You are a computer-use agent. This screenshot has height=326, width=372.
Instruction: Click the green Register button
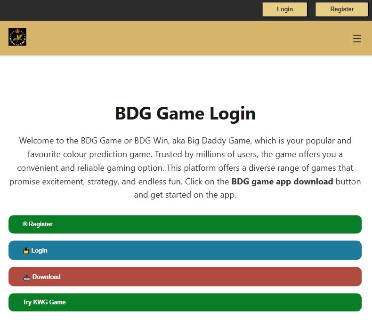pos(185,224)
